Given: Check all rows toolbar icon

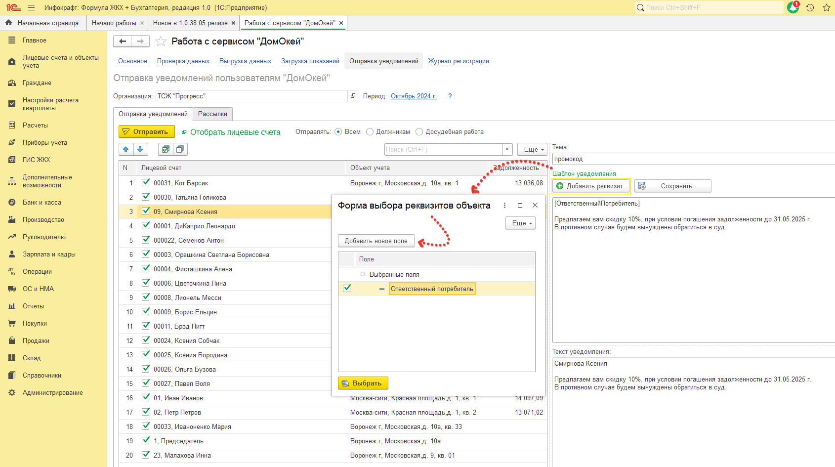Looking at the screenshot, I should click(166, 149).
